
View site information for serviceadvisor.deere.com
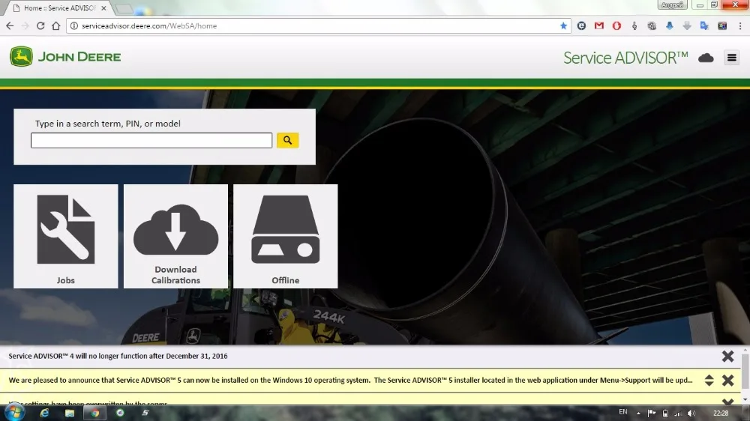click(74, 25)
